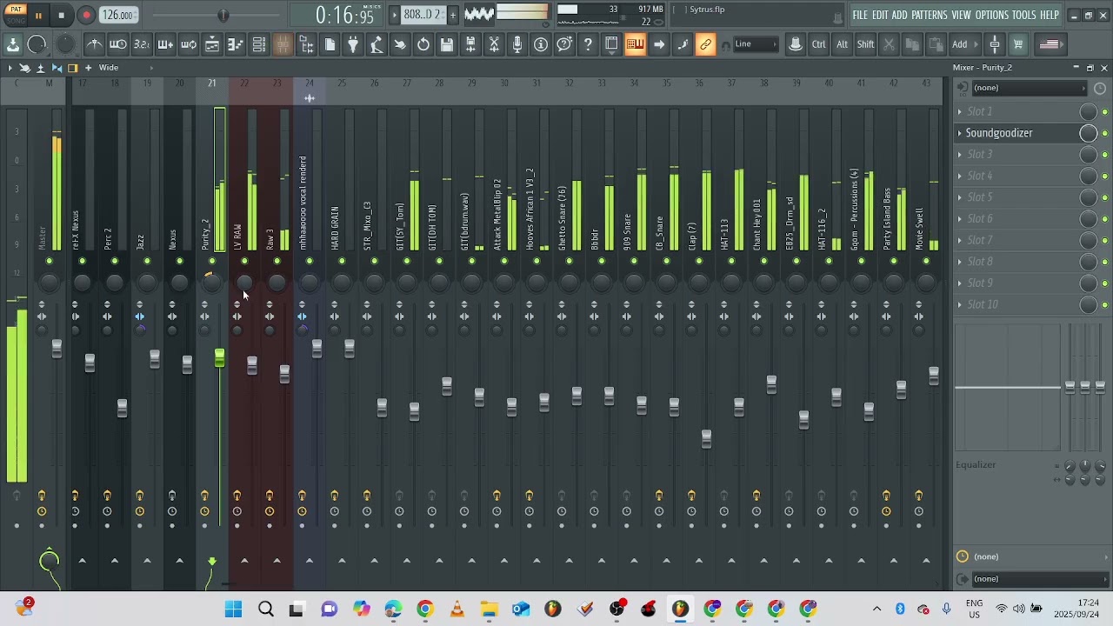Click the Purity_2 track pan knob
Screen dimensions: 1113x626
point(212,282)
